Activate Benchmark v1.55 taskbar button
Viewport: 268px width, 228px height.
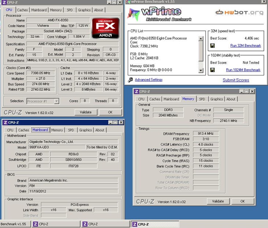coord(14,224)
